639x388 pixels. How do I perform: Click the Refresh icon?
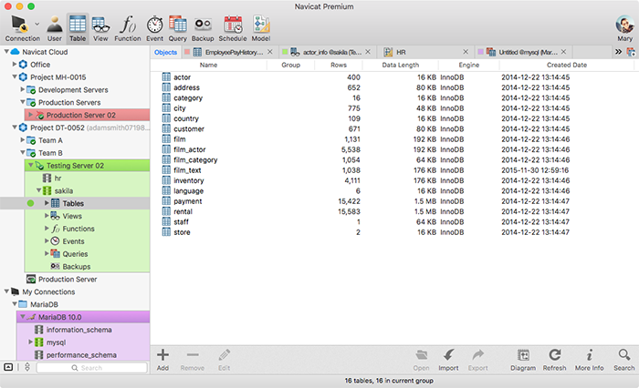[555, 355]
